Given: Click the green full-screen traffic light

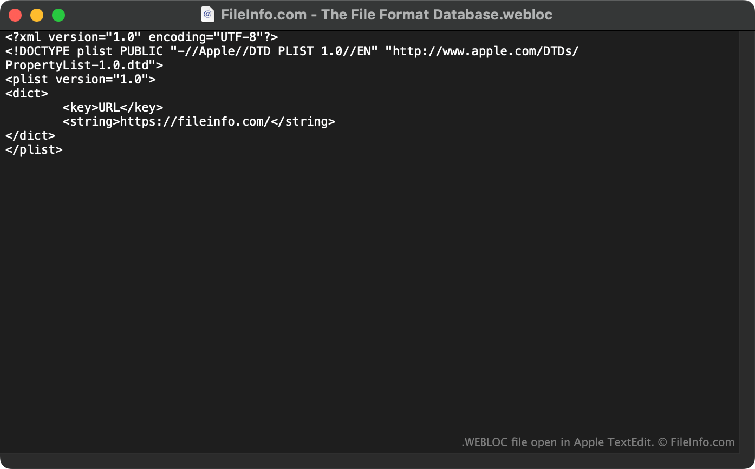Looking at the screenshot, I should pyautogui.click(x=57, y=15).
